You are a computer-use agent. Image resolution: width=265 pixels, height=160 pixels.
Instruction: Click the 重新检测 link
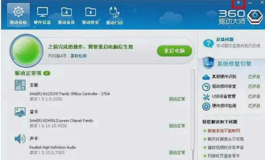coord(79,56)
